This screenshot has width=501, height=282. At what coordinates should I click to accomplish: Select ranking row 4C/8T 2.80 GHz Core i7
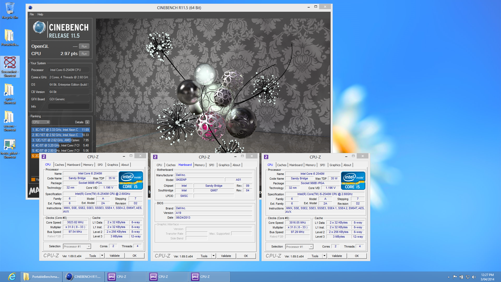61,151
